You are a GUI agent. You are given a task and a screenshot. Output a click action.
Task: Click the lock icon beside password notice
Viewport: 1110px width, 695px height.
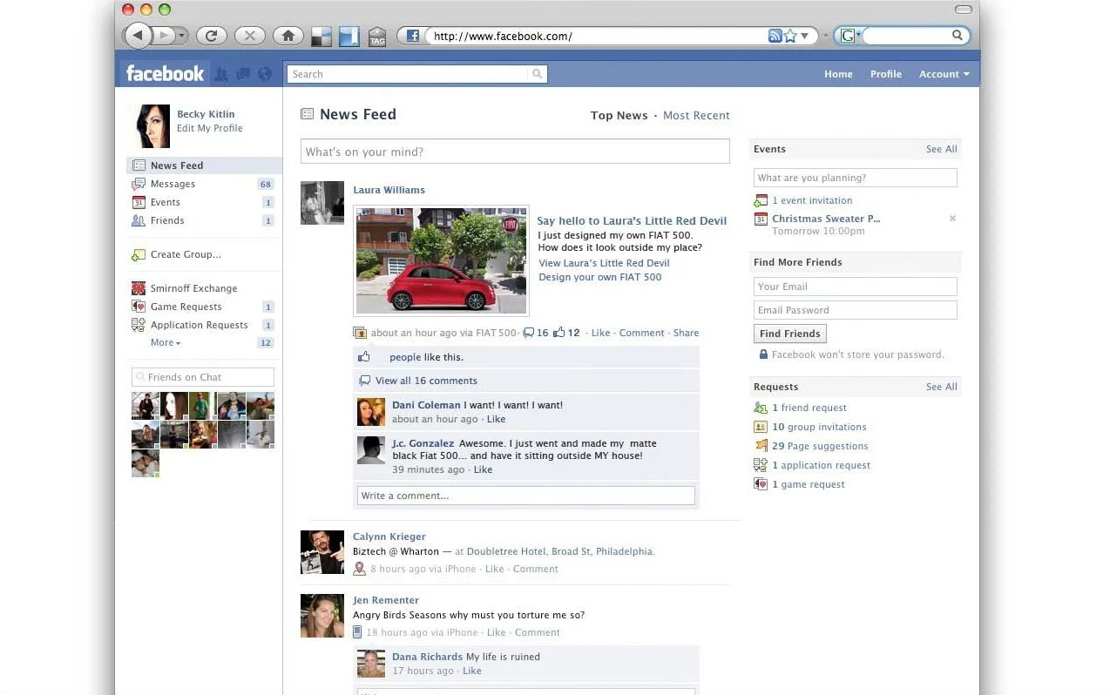(x=763, y=354)
